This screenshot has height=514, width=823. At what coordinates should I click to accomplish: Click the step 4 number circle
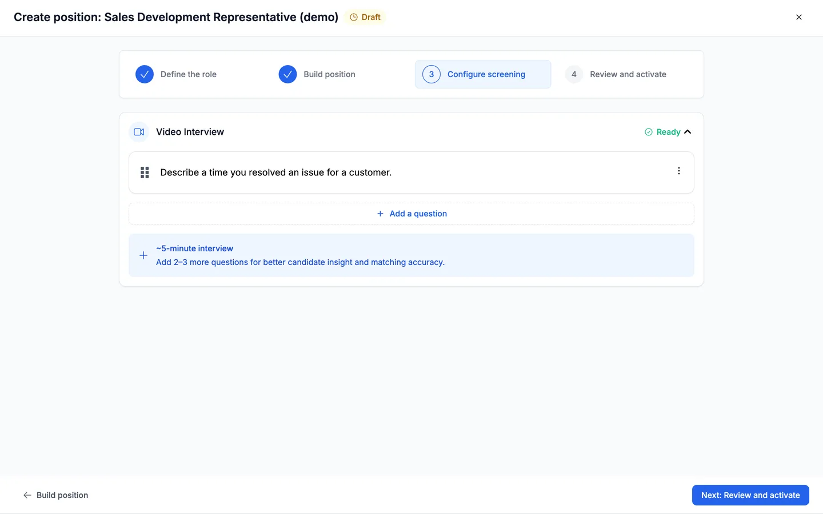(x=574, y=74)
